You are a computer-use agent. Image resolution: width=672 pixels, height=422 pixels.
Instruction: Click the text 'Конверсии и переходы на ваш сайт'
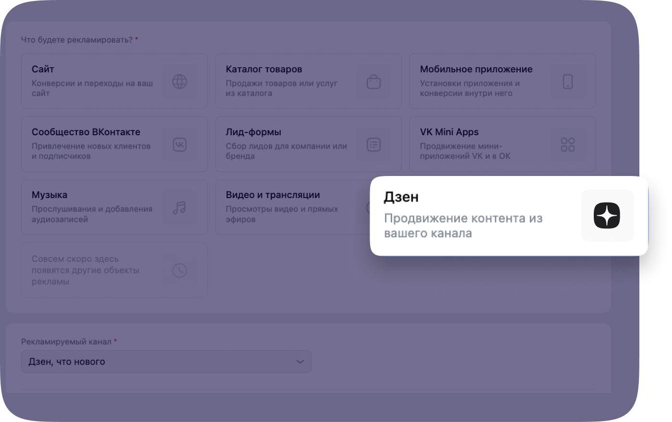[92, 88]
